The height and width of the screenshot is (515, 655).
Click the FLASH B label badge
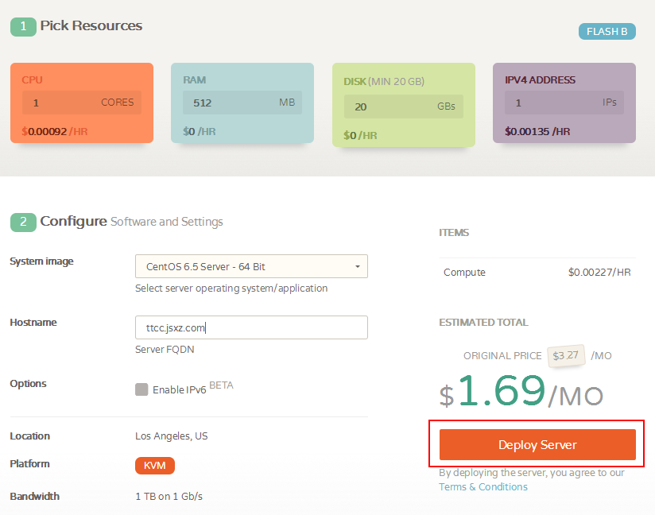coord(607,32)
